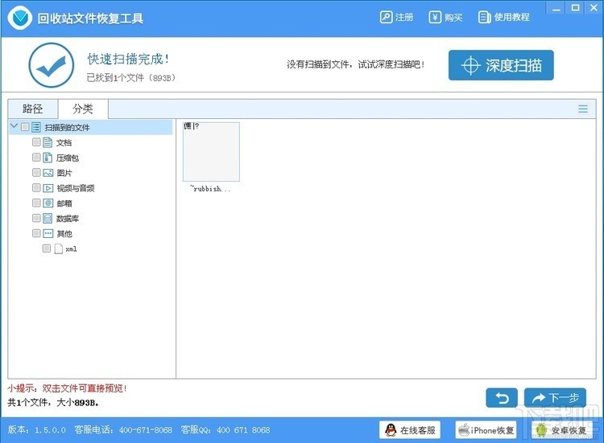604x443 pixels.
Task: Click the 视频与音频 play icon
Action: [48, 188]
